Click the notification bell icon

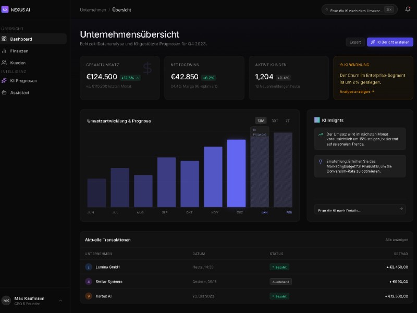(408, 9)
